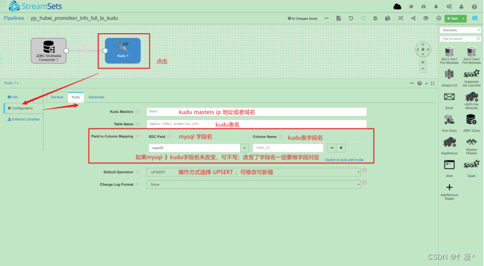Add MapReduce executor stage
Image resolution: width=484 pixels, height=266 pixels.
tap(449, 146)
